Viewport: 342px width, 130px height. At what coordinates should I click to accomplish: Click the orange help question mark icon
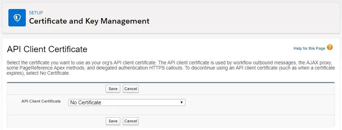pos(330,47)
